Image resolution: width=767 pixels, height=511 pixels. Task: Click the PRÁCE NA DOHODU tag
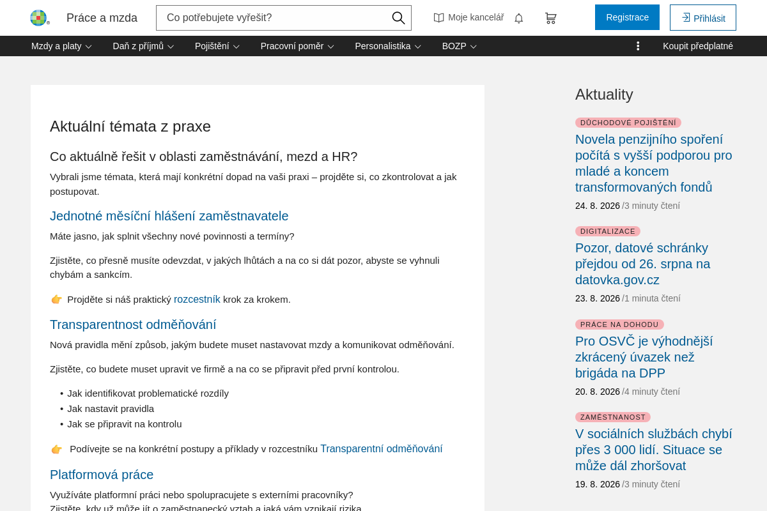tap(619, 324)
